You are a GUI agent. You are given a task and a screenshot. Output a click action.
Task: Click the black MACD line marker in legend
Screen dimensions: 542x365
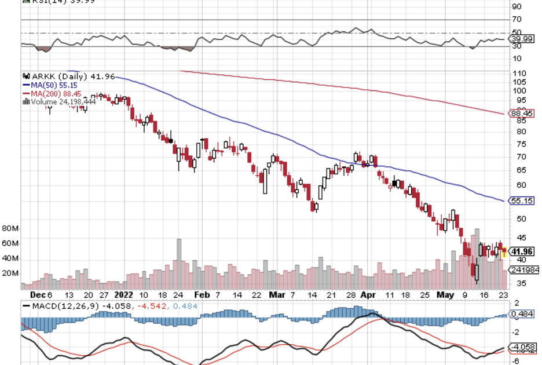point(26,305)
